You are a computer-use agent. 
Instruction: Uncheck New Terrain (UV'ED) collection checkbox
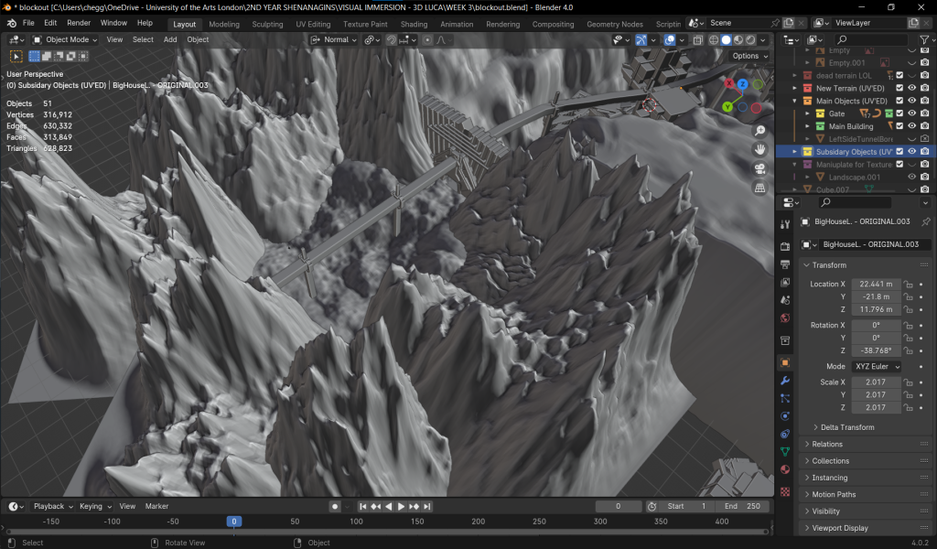pyautogui.click(x=899, y=88)
